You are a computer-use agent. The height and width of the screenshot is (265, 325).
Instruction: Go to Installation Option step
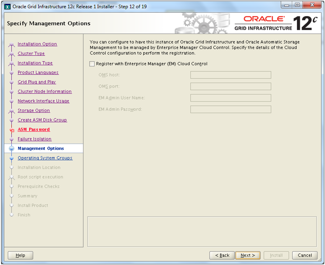pos(37,44)
